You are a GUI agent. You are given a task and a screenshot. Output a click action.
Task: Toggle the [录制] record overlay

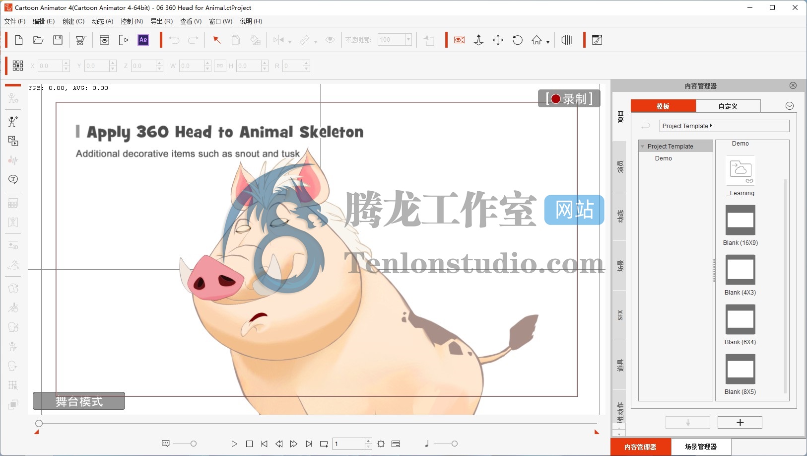tap(569, 99)
